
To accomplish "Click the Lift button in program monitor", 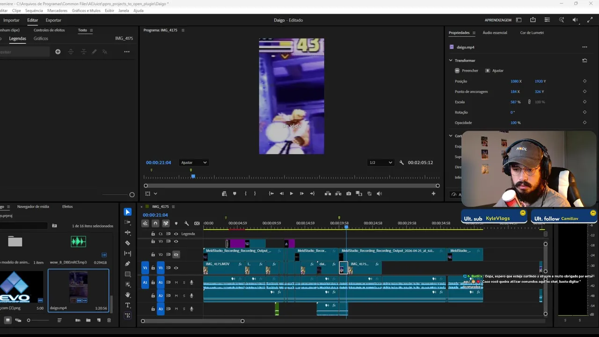I will (x=328, y=193).
